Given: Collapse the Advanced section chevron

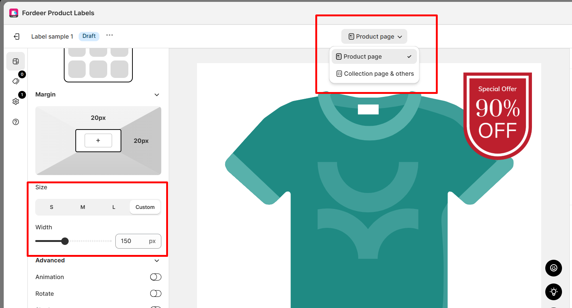Looking at the screenshot, I should 157,261.
